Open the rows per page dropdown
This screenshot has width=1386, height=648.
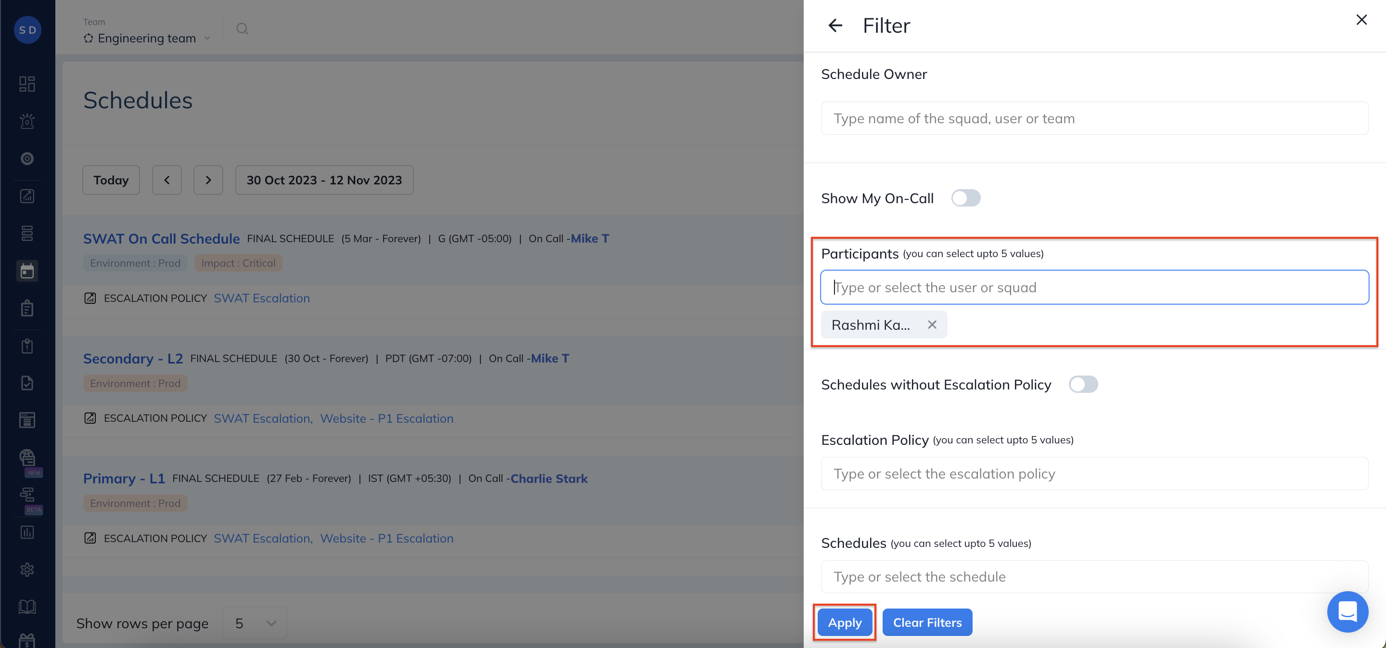tap(255, 623)
